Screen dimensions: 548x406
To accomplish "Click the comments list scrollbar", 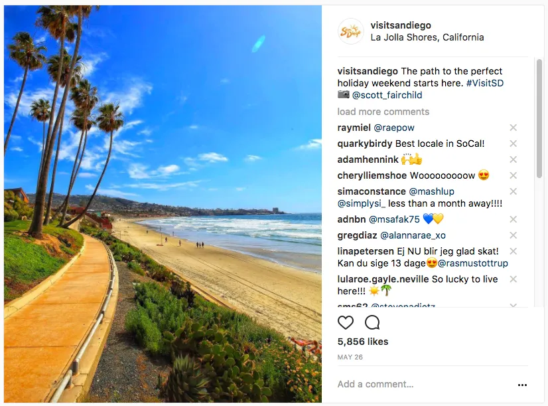I will point(539,120).
